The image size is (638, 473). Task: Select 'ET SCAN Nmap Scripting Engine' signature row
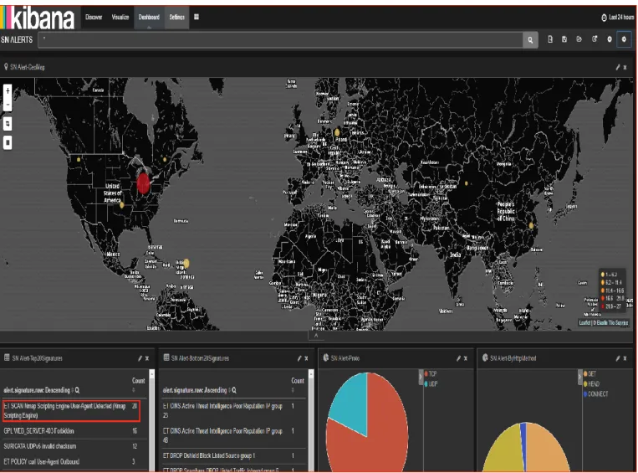(x=72, y=411)
